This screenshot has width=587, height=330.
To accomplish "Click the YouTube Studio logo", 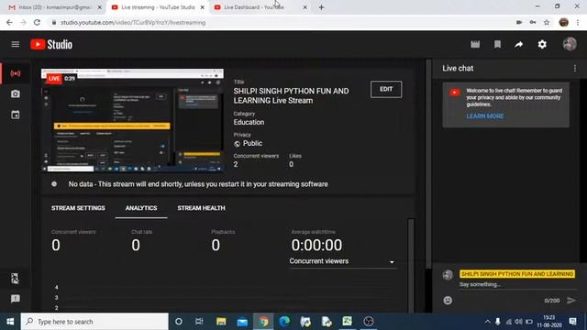I will (x=51, y=45).
